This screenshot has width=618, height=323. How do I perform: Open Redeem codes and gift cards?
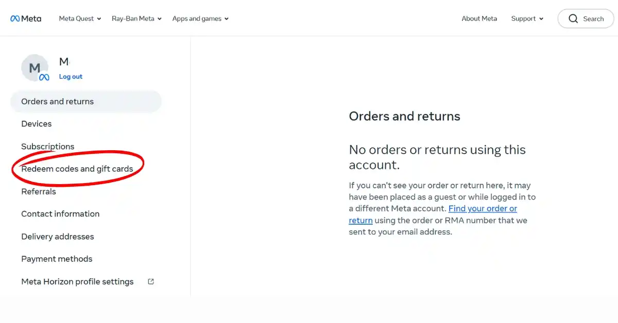(77, 169)
